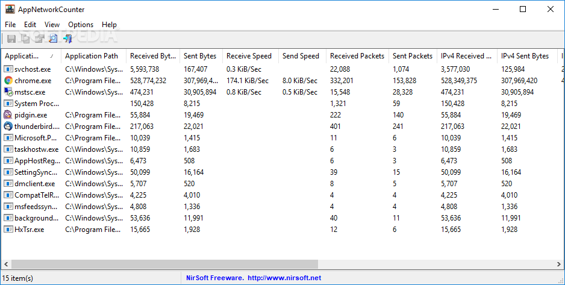Click the 15 item(s) status text
The image size is (565, 285).
(x=17, y=278)
